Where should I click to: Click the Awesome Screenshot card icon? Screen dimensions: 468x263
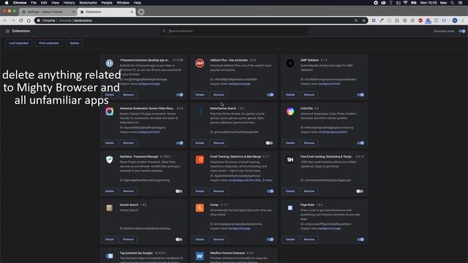coord(109,112)
